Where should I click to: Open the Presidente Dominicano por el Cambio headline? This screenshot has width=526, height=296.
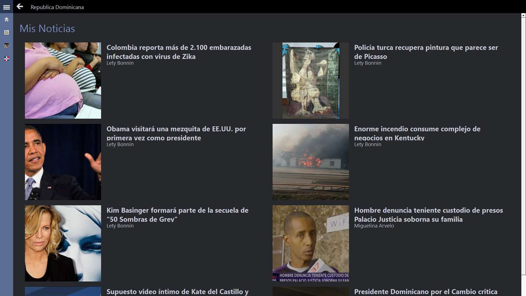[x=426, y=292]
